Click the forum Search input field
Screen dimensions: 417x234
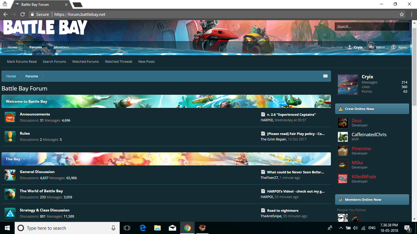tap(372, 27)
